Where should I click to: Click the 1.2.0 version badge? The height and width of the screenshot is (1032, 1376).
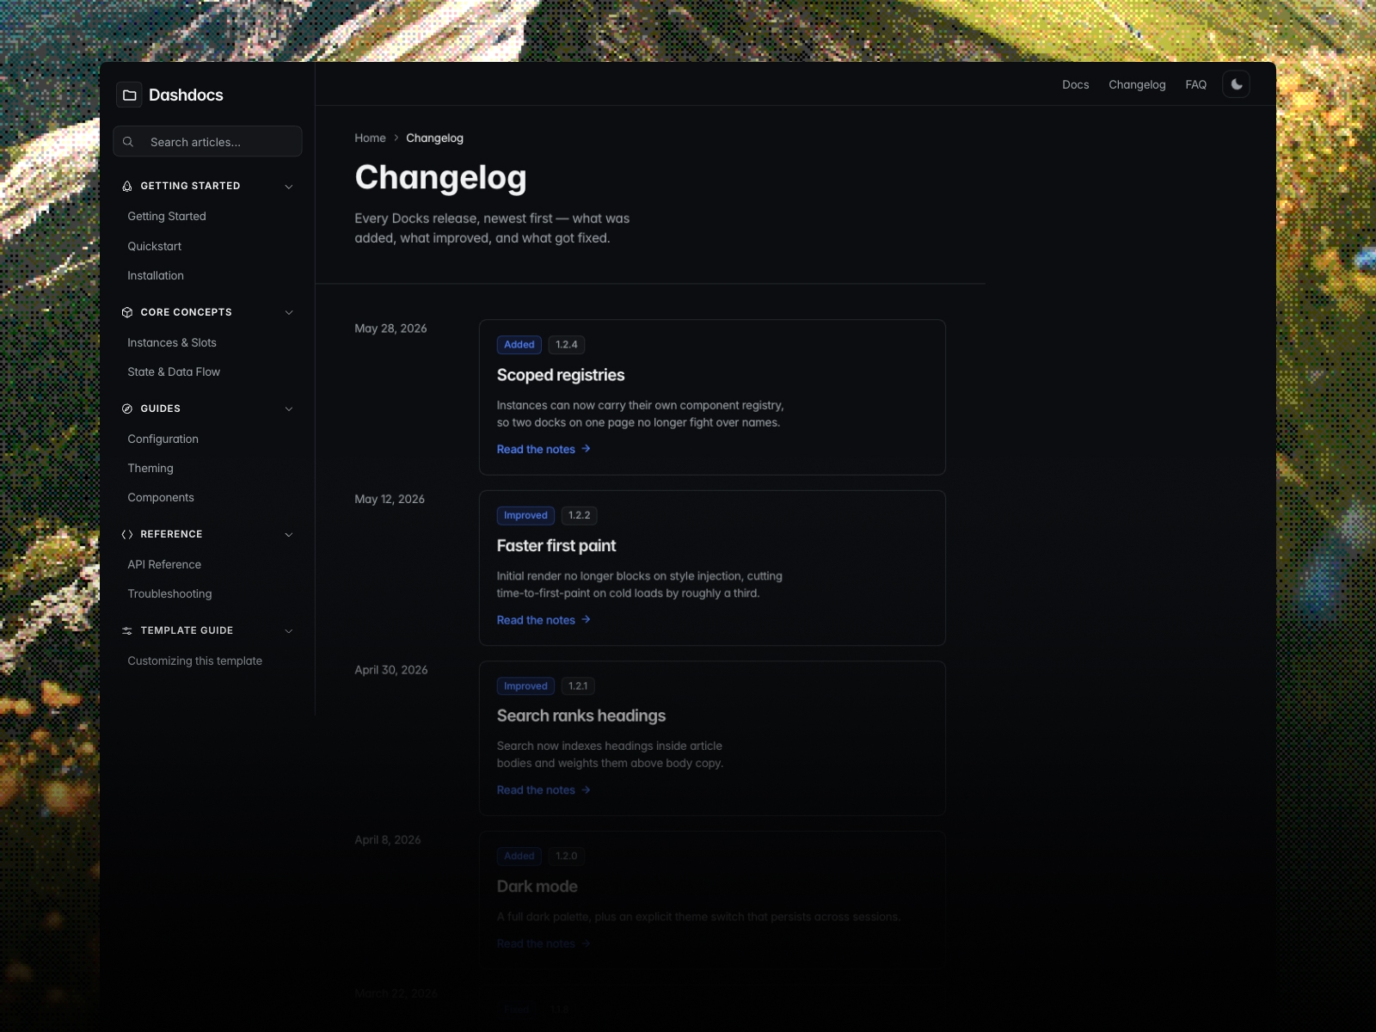pyautogui.click(x=567, y=856)
